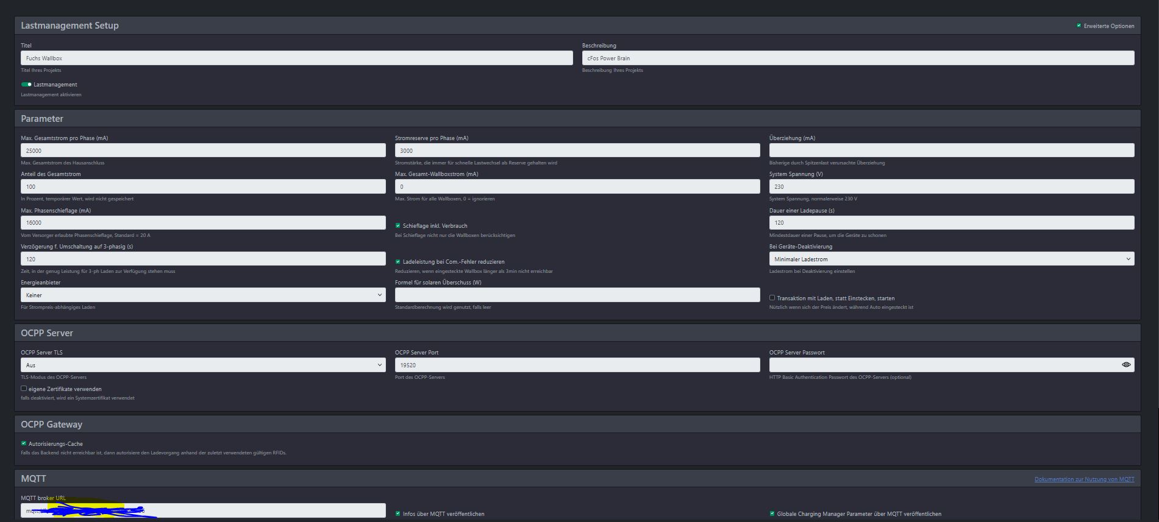Image resolution: width=1159 pixels, height=522 pixels.
Task: Click the Überziehung (mA) field
Action: point(952,150)
